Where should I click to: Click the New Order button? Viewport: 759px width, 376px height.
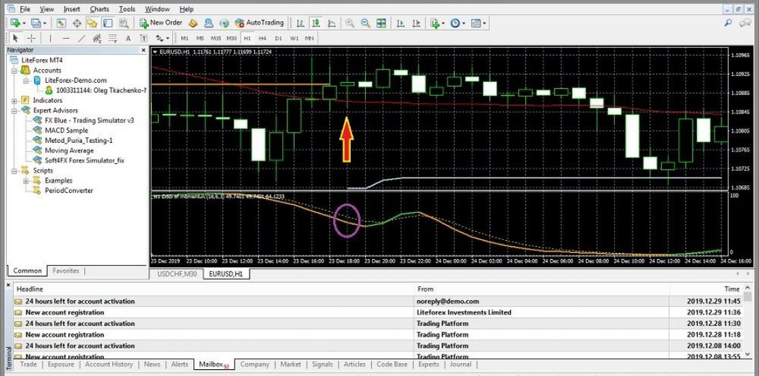click(161, 23)
